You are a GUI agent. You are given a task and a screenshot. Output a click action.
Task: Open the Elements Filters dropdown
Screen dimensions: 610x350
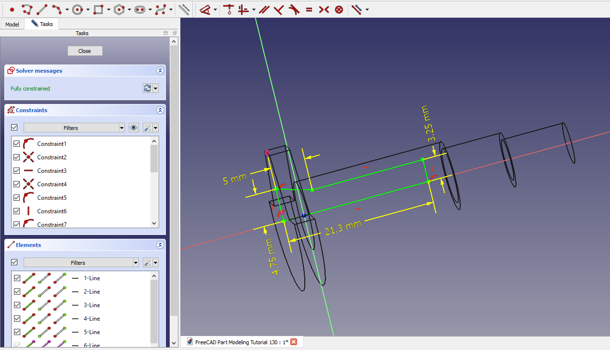pos(81,263)
